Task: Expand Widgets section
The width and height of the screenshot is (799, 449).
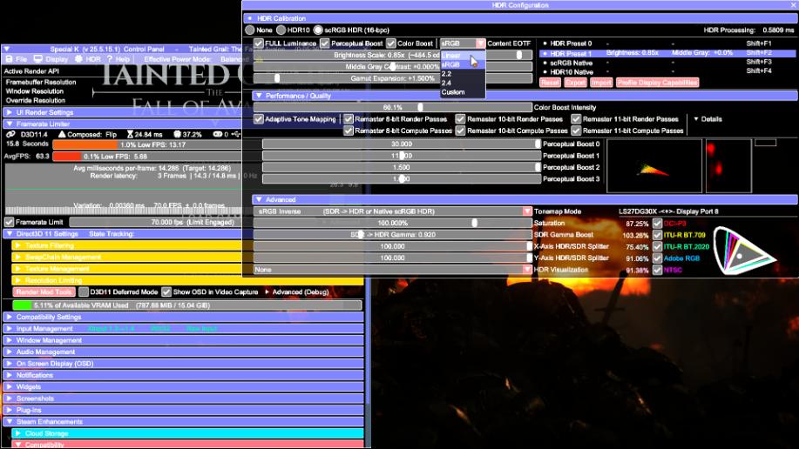Action: pos(183,387)
